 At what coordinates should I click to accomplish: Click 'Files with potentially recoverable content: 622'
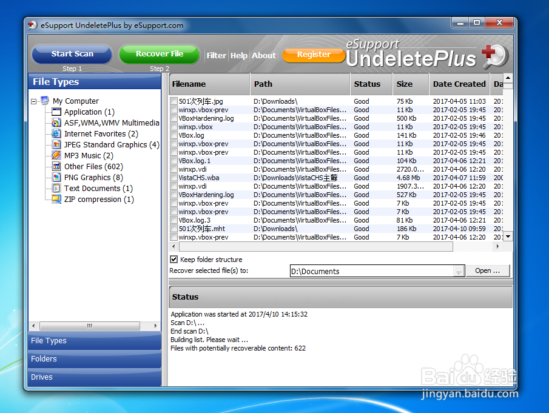[238, 348]
